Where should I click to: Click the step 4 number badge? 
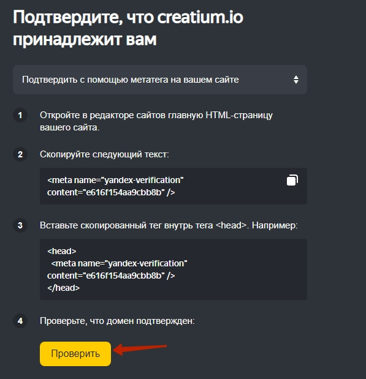click(20, 321)
